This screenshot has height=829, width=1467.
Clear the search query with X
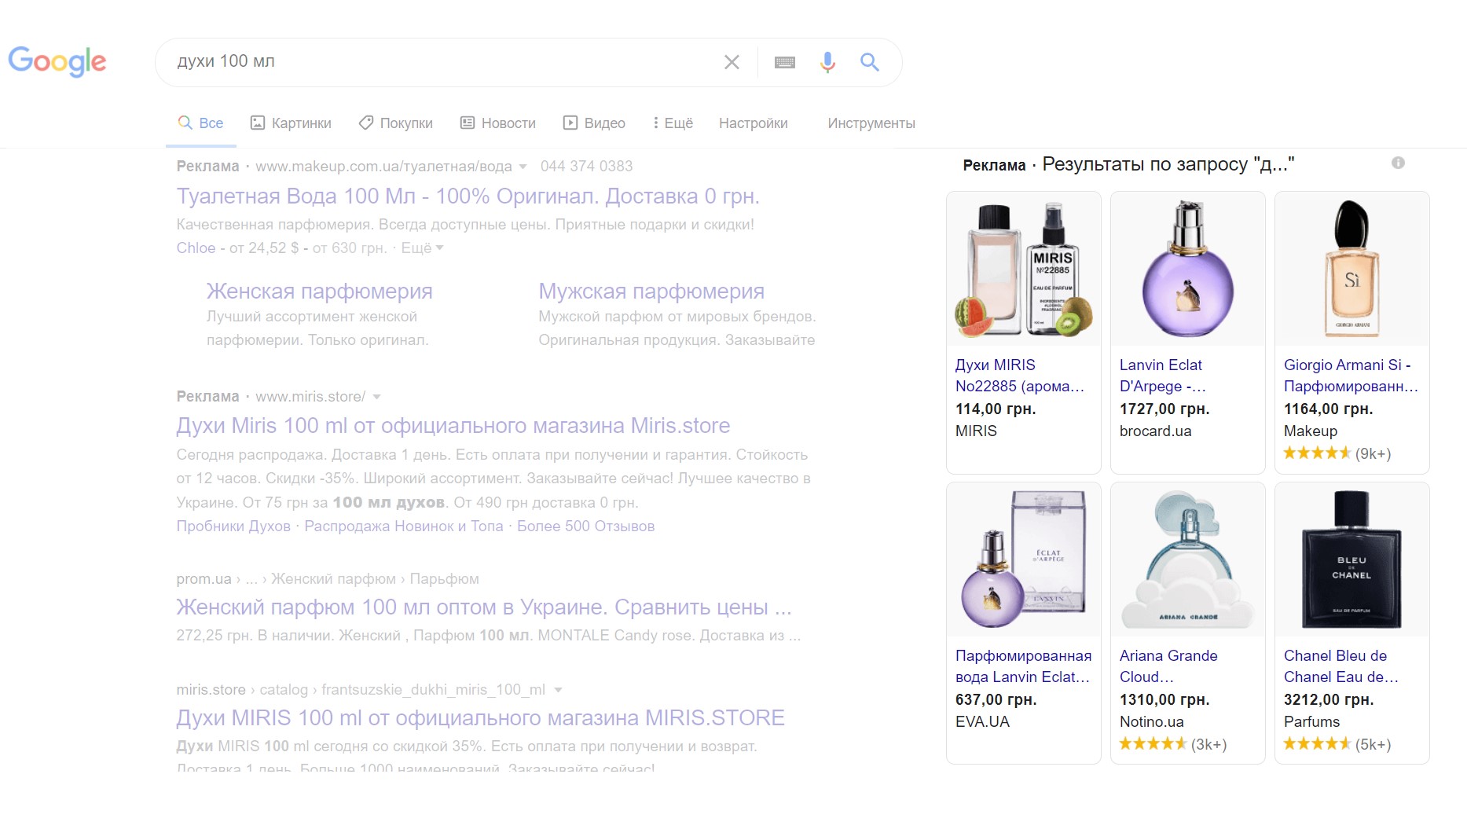pyautogui.click(x=732, y=62)
